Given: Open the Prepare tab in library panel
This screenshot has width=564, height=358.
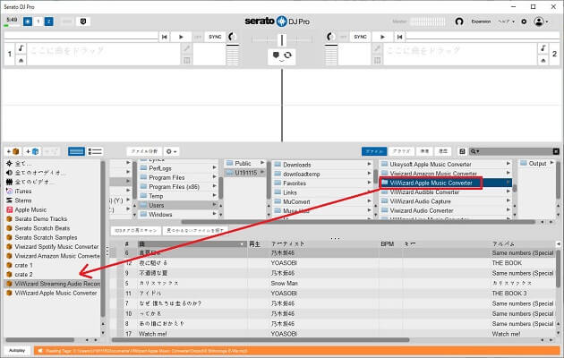Looking at the screenshot, I should coord(425,151).
